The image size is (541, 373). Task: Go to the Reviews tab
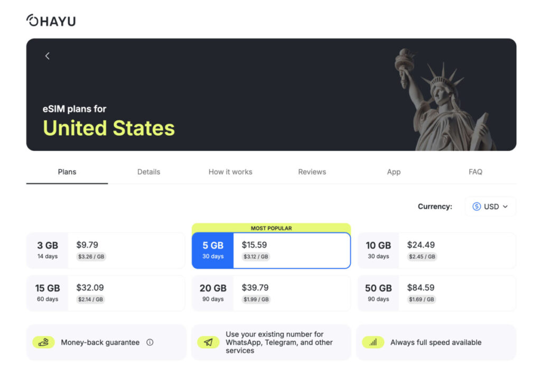312,172
